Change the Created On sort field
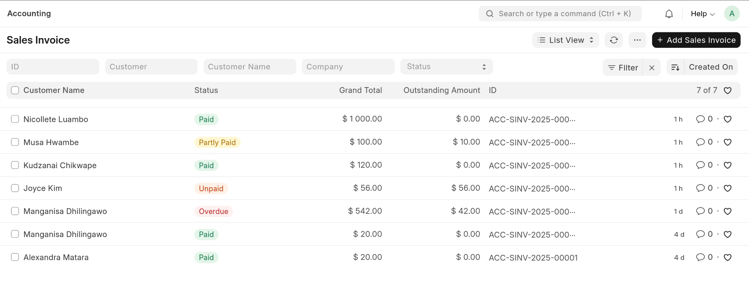 coord(711,67)
